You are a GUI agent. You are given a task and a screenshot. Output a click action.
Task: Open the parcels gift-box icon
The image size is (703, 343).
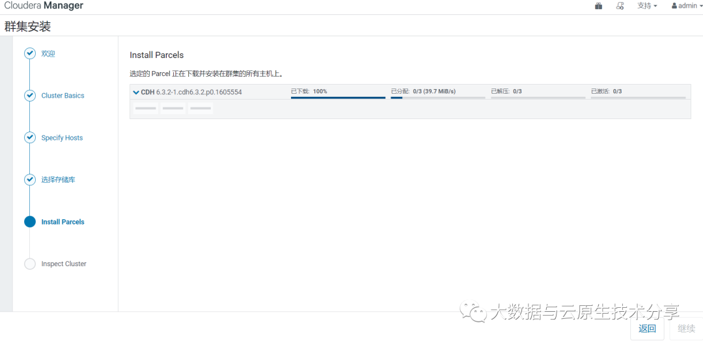(x=599, y=6)
